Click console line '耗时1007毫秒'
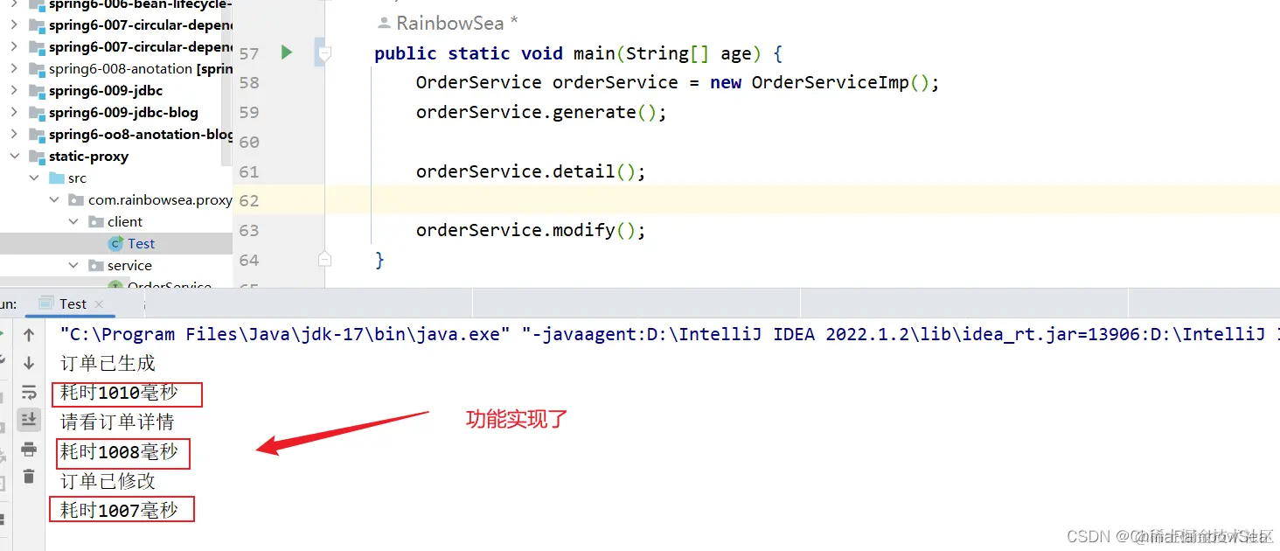The height and width of the screenshot is (551, 1280). click(x=119, y=510)
